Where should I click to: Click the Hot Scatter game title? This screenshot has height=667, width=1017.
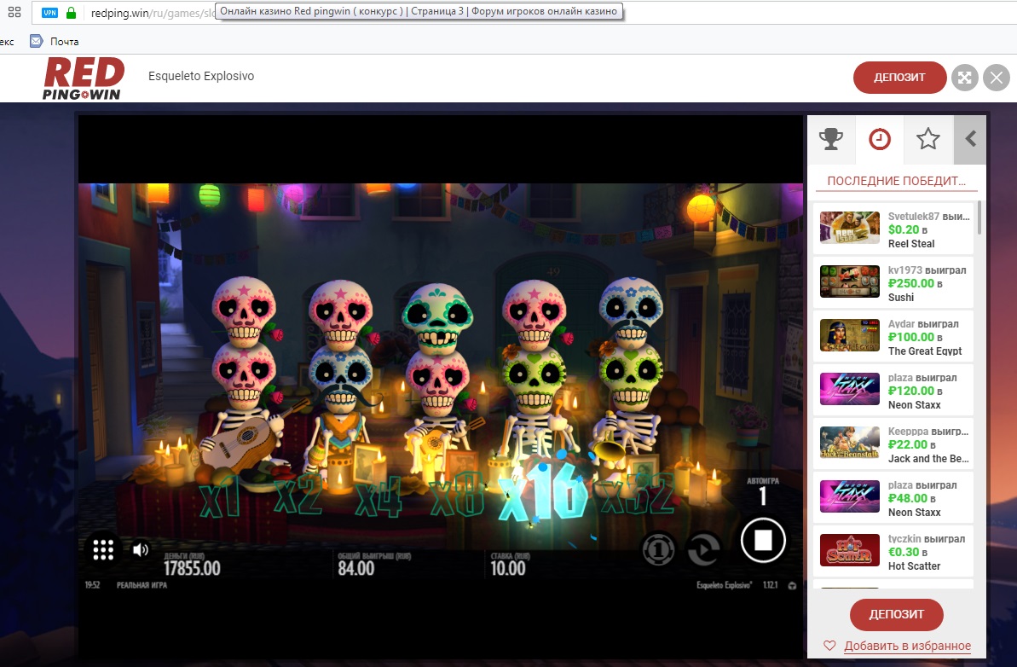click(914, 567)
